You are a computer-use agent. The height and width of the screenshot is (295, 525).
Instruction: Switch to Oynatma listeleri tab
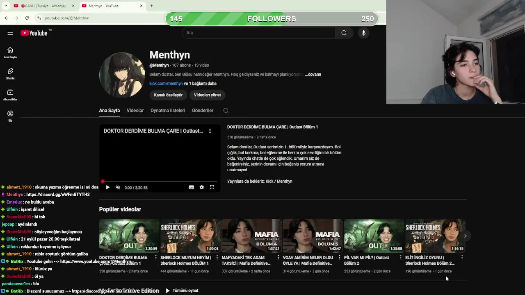[x=168, y=111]
